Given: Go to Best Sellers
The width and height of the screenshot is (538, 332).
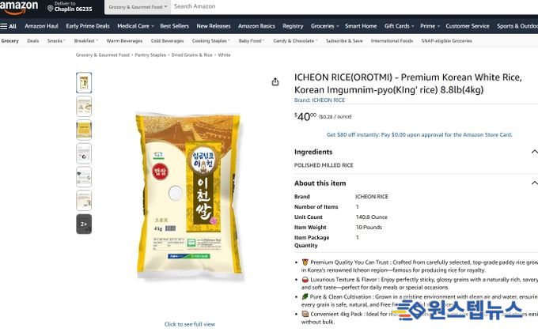Looking at the screenshot, I should click(x=174, y=26).
